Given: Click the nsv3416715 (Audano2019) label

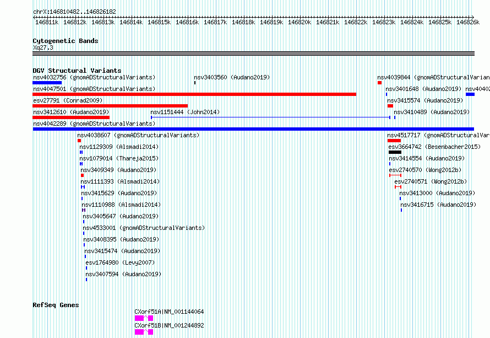Looking at the screenshot, I should (x=438, y=205).
